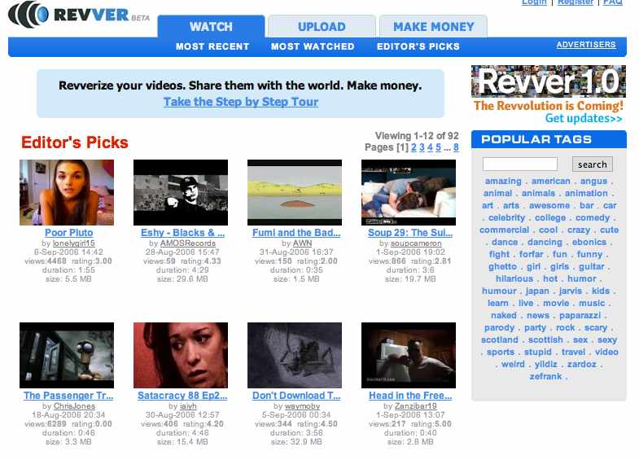This screenshot has width=639, height=460.
Task: Open the Eshy - Blacks & ... video thumbnail
Action: [x=181, y=192]
